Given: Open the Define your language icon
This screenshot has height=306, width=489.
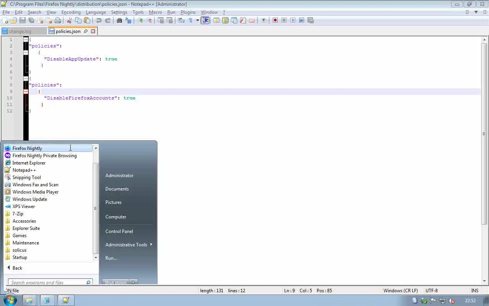Looking at the screenshot, I should coord(216,20).
